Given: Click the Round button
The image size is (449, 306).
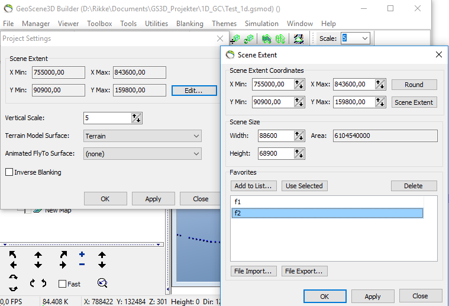Looking at the screenshot, I should coord(414,85).
